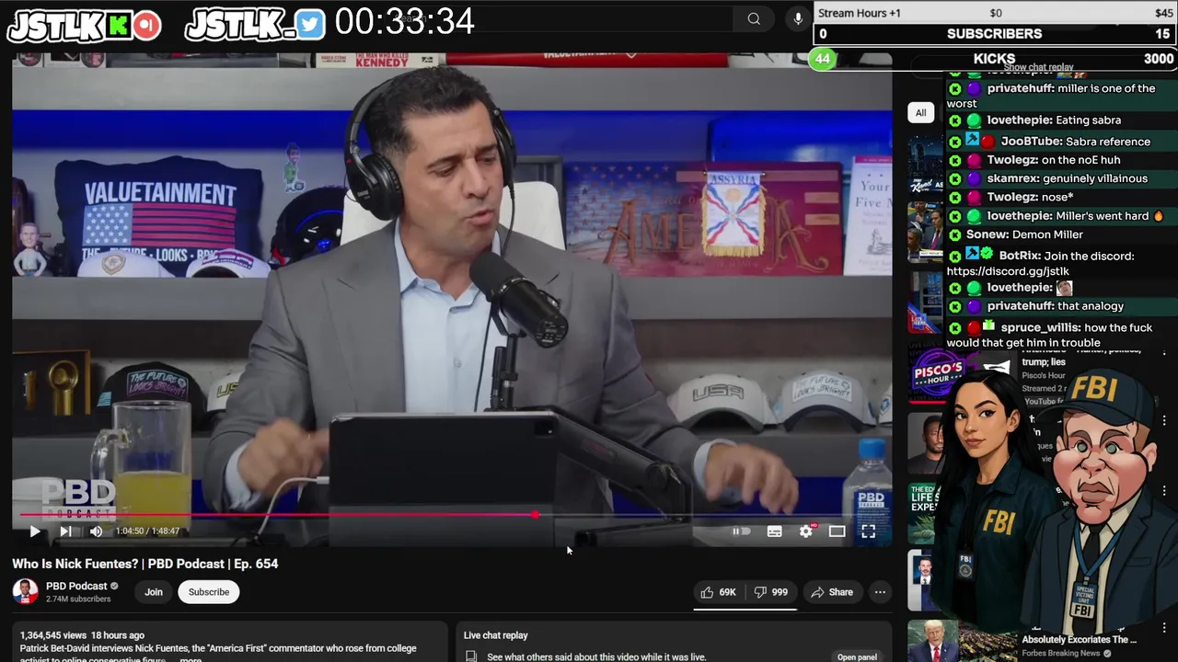Viewport: 1178px width, 662px height.
Task: Open the PBD Podcast channel name link
Action: [x=76, y=586]
